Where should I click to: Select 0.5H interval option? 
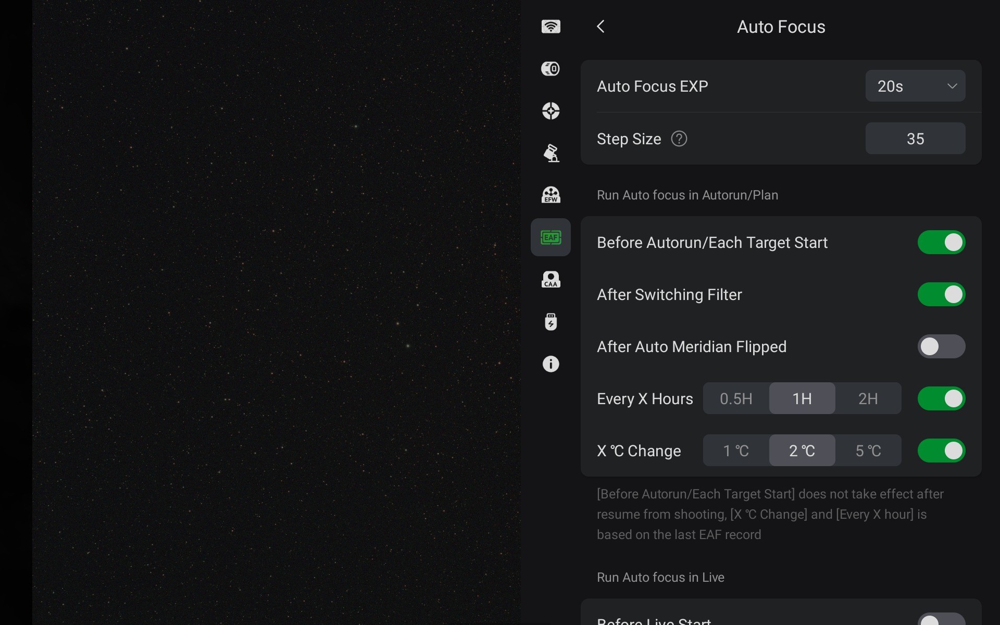(736, 398)
